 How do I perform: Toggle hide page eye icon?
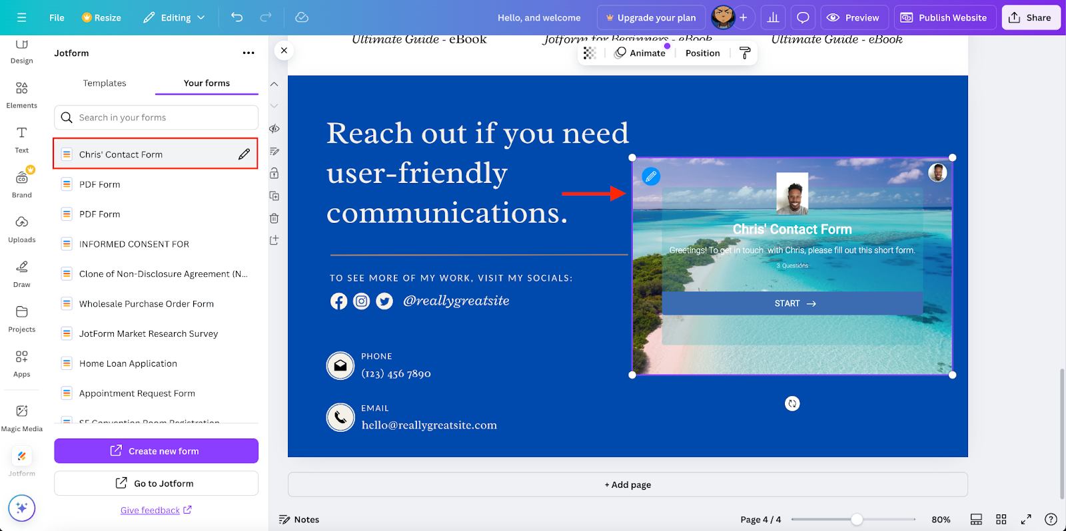click(274, 128)
